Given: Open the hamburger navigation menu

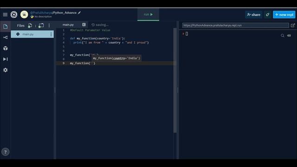Looking at the screenshot, I should 5,14.
